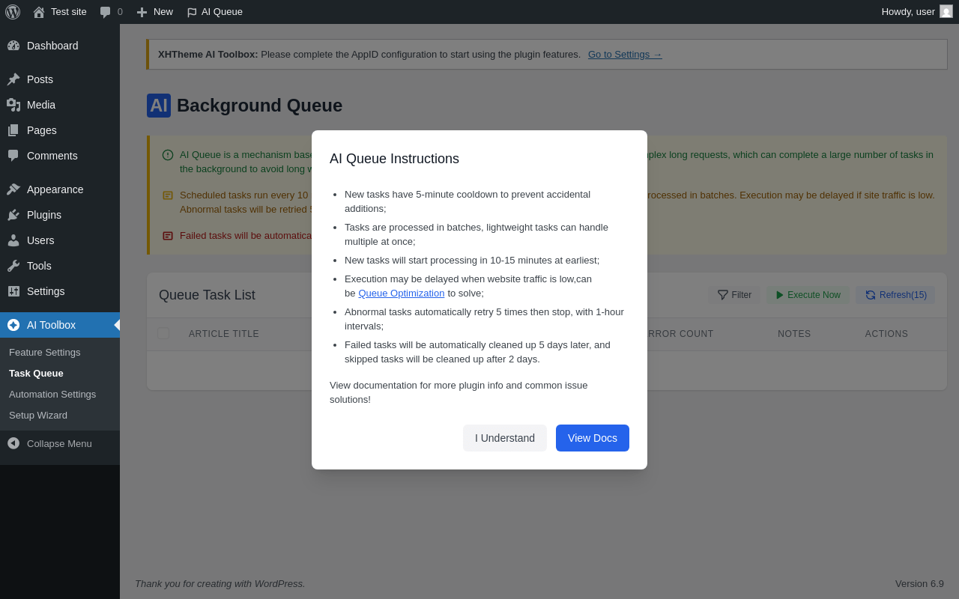Image resolution: width=959 pixels, height=599 pixels.
Task: Open the Howdy, user account menu
Action: pyautogui.click(x=908, y=12)
